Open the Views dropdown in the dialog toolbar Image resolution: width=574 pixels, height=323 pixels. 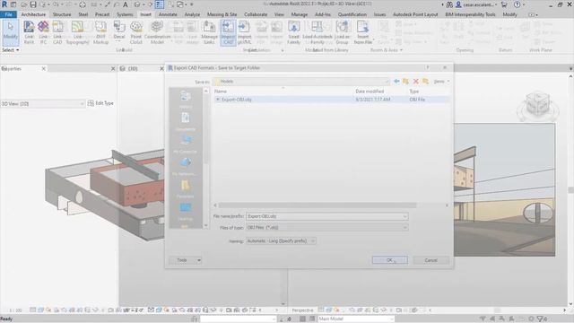click(x=441, y=82)
